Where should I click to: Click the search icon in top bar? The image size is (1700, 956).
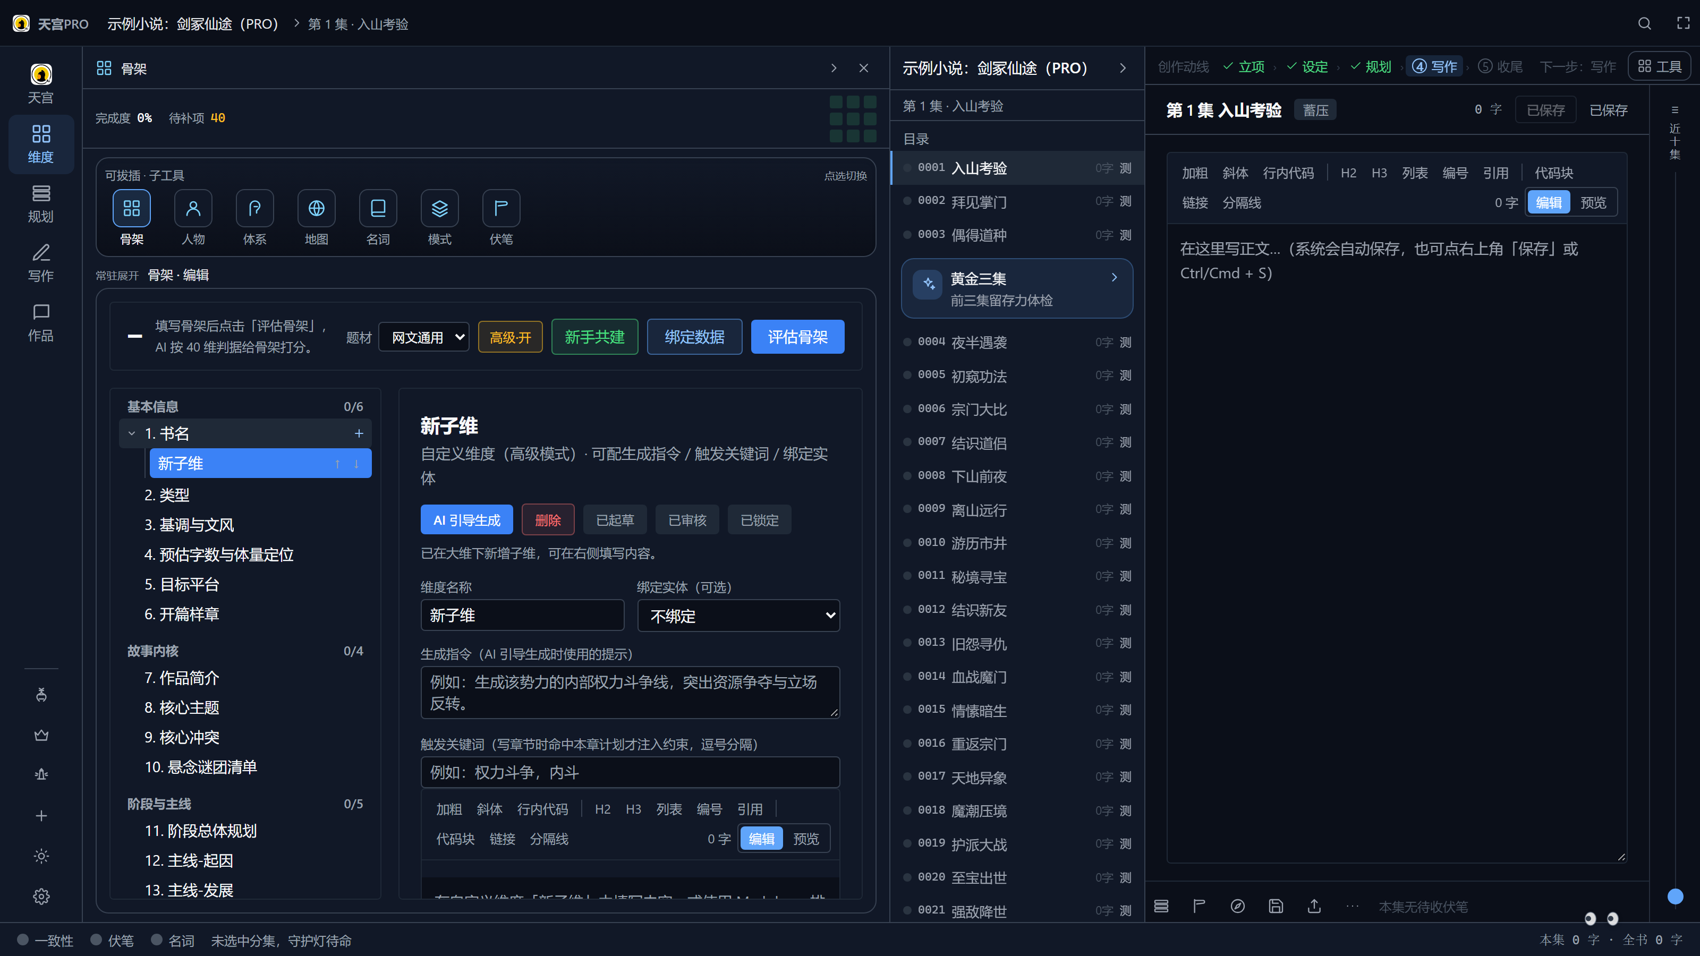click(1644, 24)
